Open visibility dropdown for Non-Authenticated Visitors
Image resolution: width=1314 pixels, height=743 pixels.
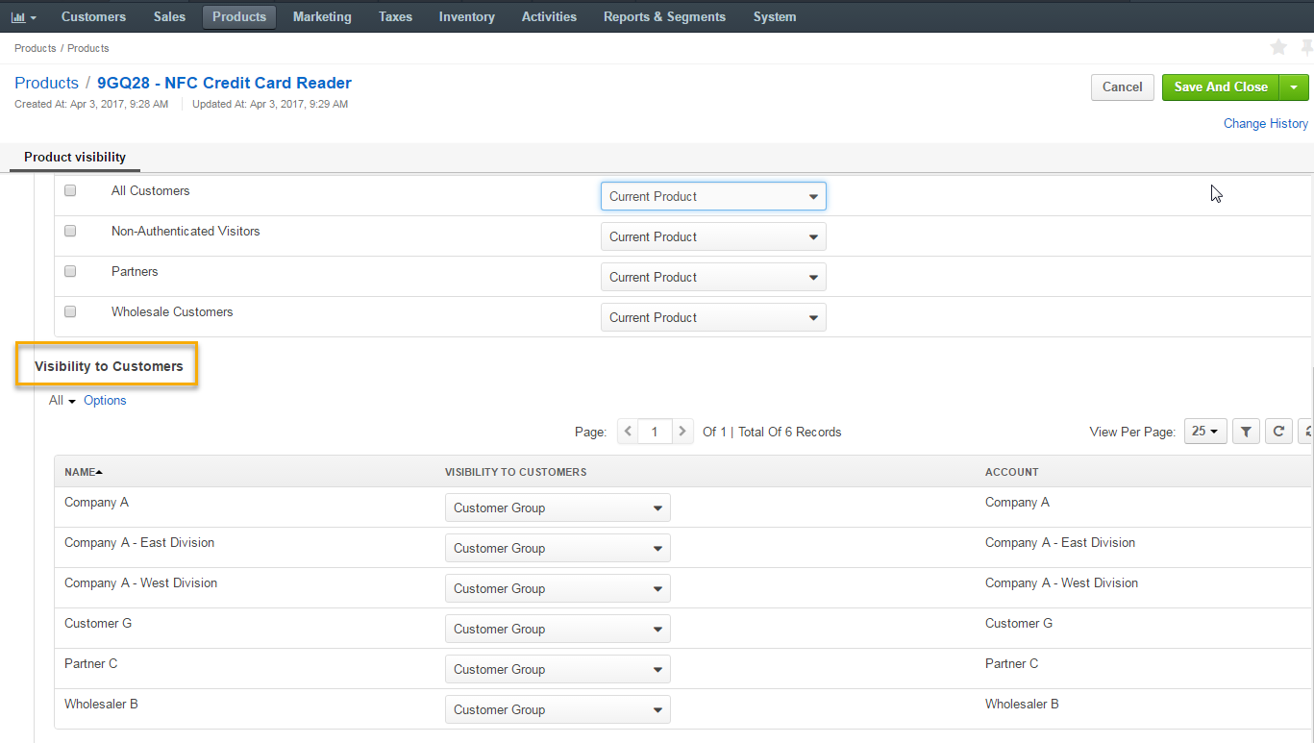pos(713,236)
